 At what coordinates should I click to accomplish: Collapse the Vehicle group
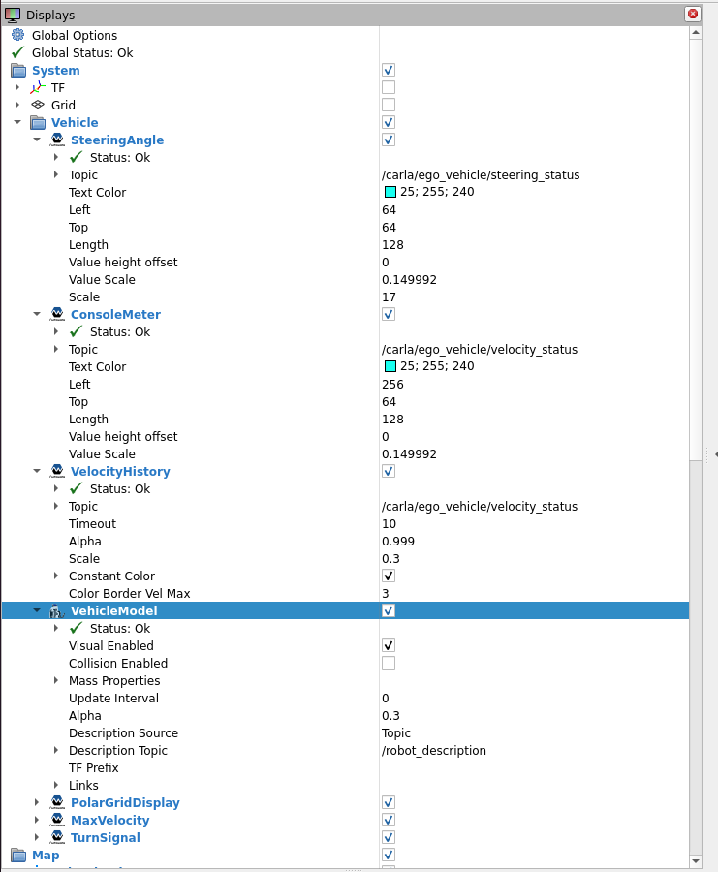[x=17, y=122]
